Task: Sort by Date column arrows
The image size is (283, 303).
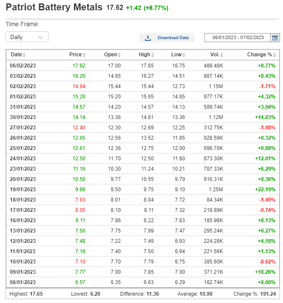Action: 24,55
